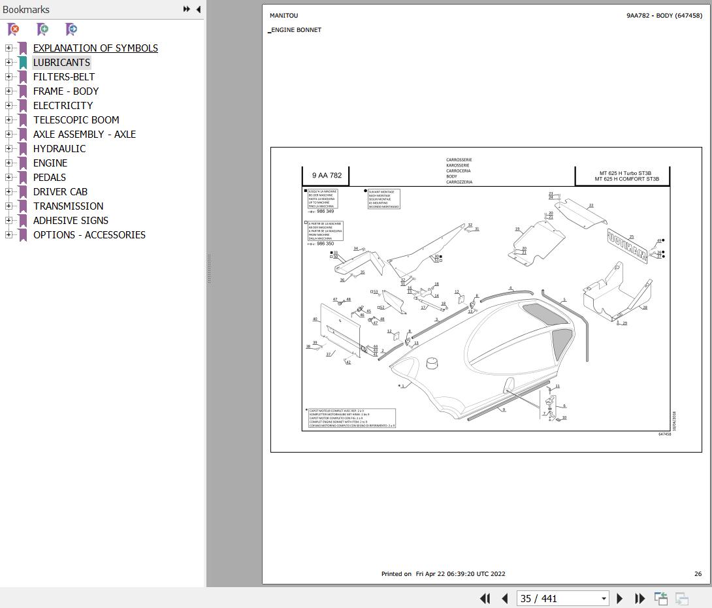The image size is (712, 608).
Task: Select the LUBRICANTS bookmark
Action: [x=61, y=62]
